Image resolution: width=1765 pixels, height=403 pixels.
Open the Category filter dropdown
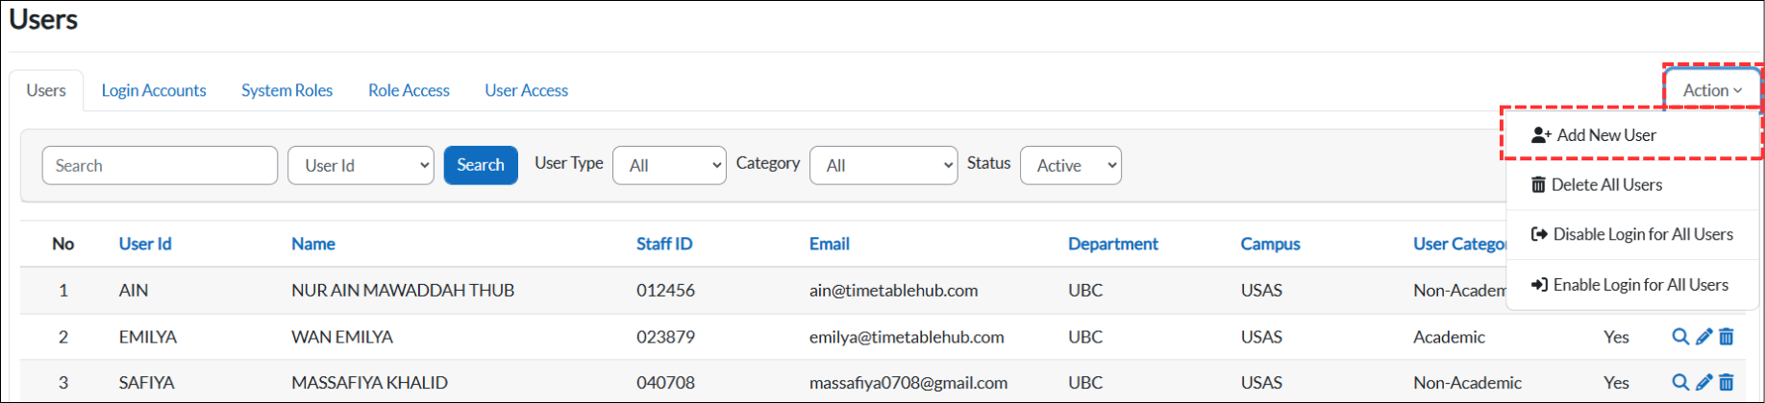point(883,165)
